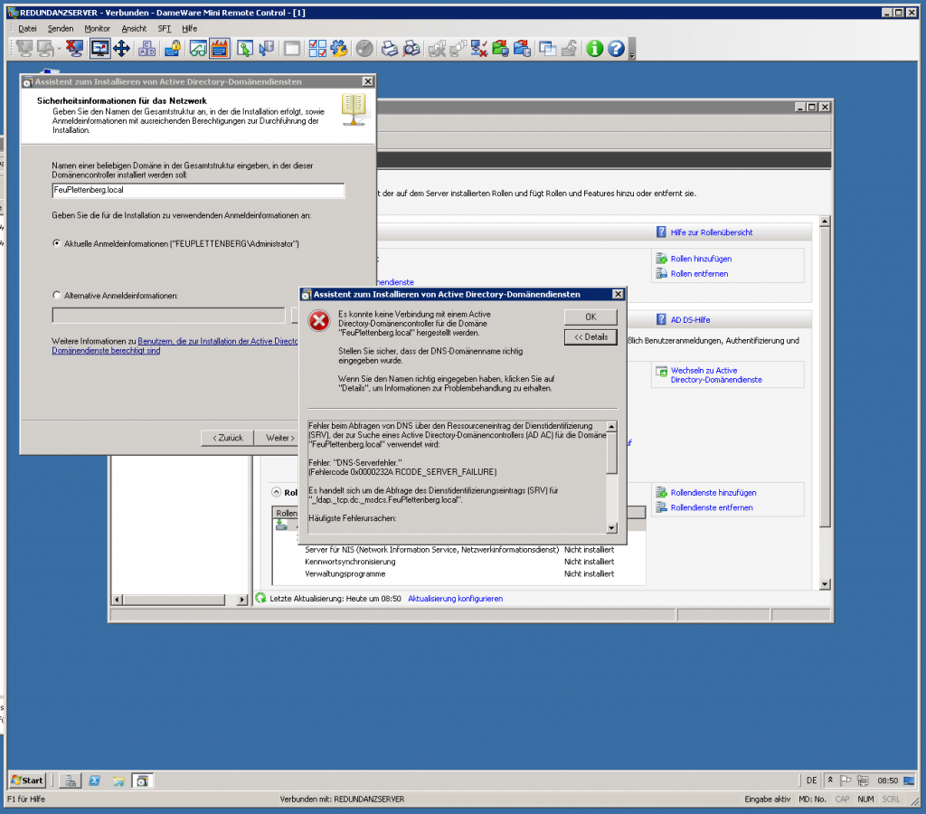926x814 pixels.
Task: Enable view-only mode with the glasses icon
Action: tap(198, 49)
